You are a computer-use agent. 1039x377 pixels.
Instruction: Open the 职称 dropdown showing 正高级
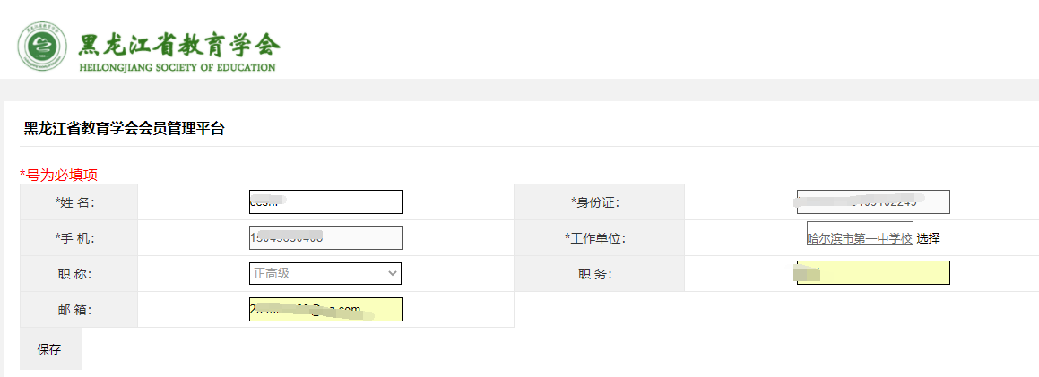coord(325,273)
